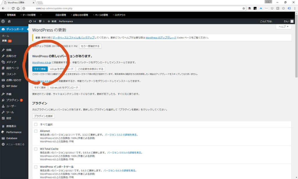This screenshot has width=298, height=179.
Task: Check the すべて選択 checkbox
Action: tap(36, 125)
